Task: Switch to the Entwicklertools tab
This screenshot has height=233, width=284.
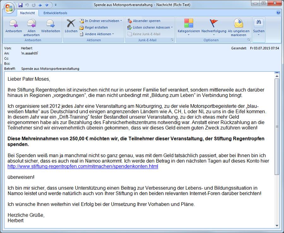Action: (55, 13)
